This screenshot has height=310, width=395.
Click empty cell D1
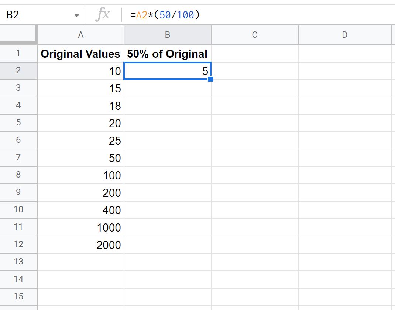[345, 54]
